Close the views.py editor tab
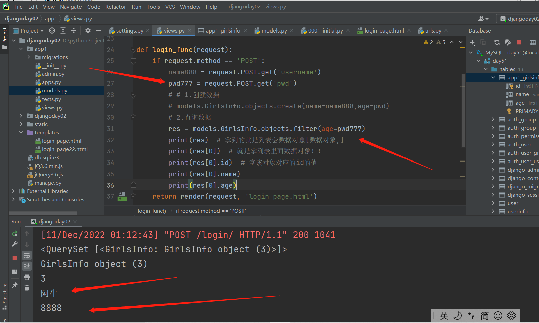 190,30
